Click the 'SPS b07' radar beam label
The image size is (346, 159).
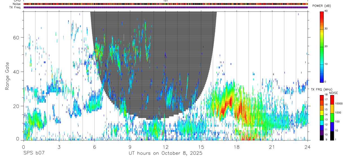coord(34,153)
